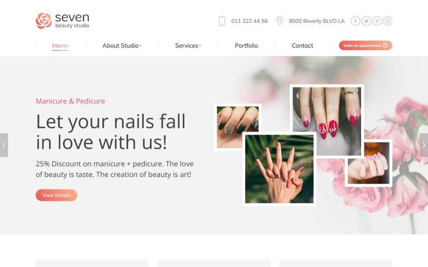
Task: Click the Make an appointment button
Action: point(366,46)
